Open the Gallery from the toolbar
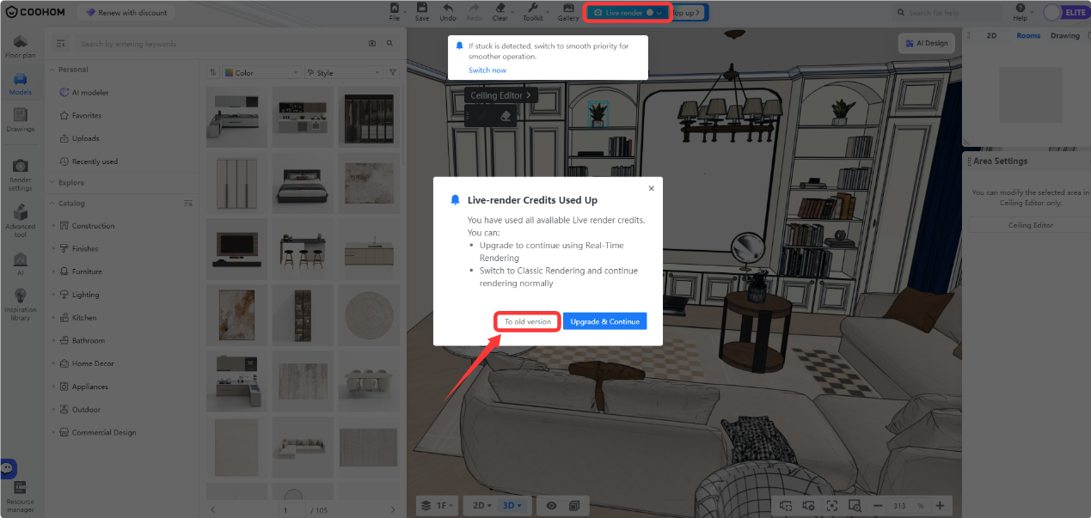Screen dimensions: 1091x518 click(x=568, y=12)
